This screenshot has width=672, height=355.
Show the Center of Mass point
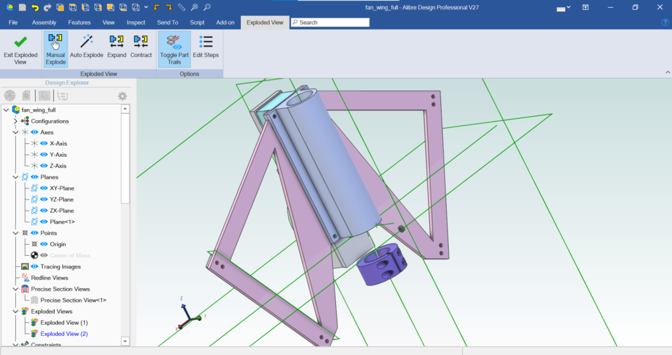point(45,255)
